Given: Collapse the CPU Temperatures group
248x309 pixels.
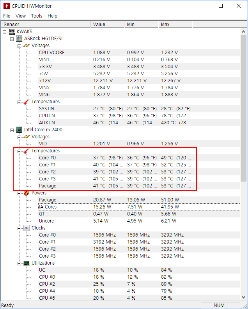Looking at the screenshot, I should [19, 151].
